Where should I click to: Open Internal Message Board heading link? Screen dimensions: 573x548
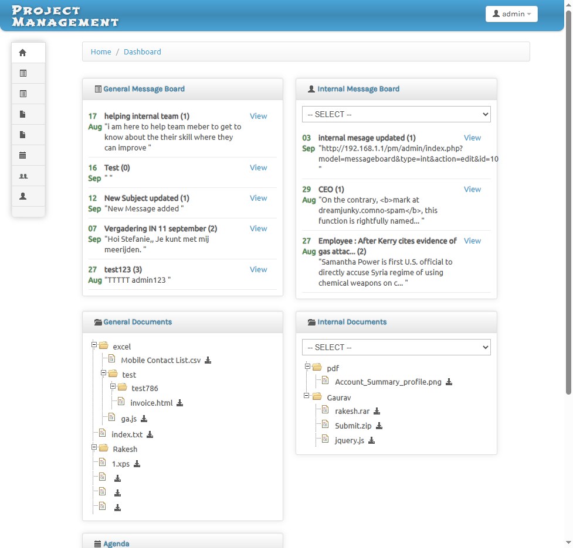358,89
